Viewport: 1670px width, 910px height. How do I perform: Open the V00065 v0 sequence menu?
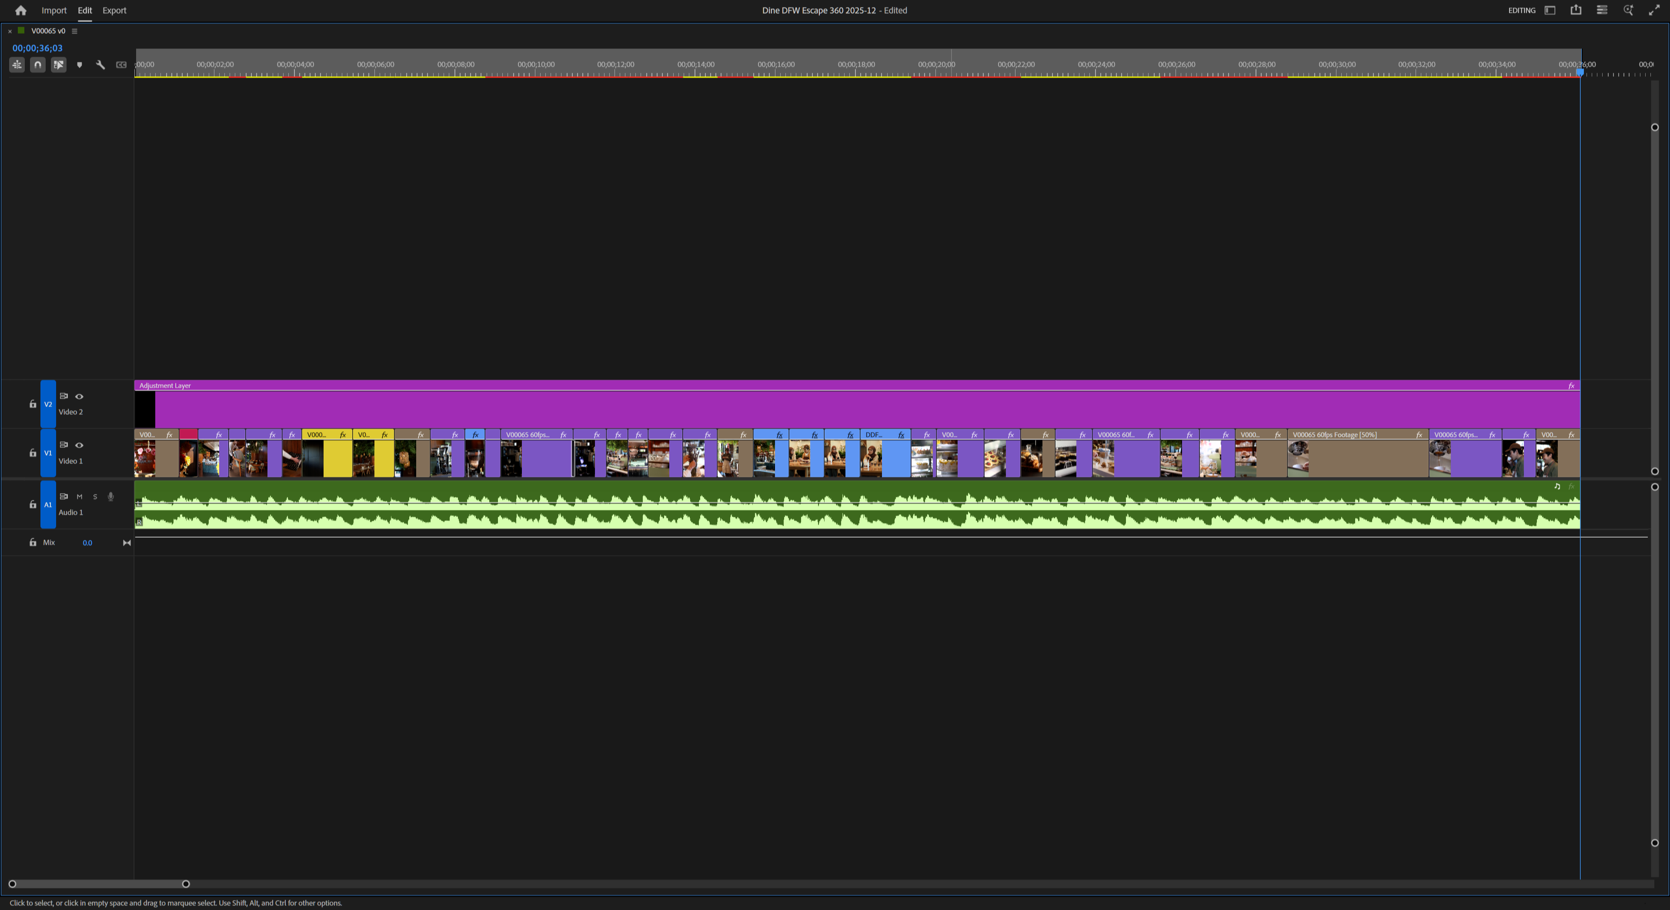point(74,30)
